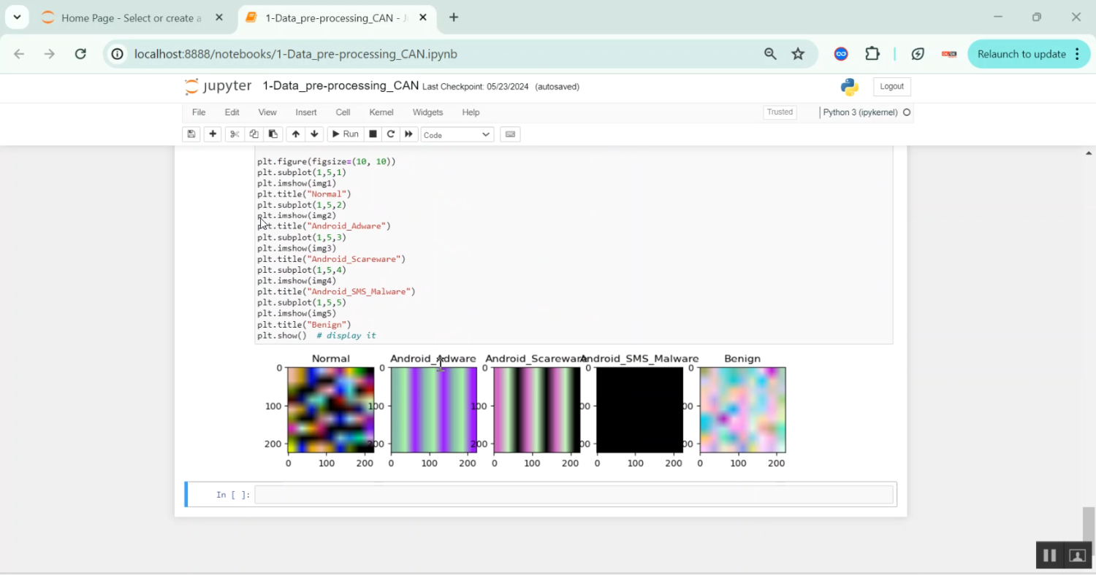Restart the kernel

coord(390,134)
